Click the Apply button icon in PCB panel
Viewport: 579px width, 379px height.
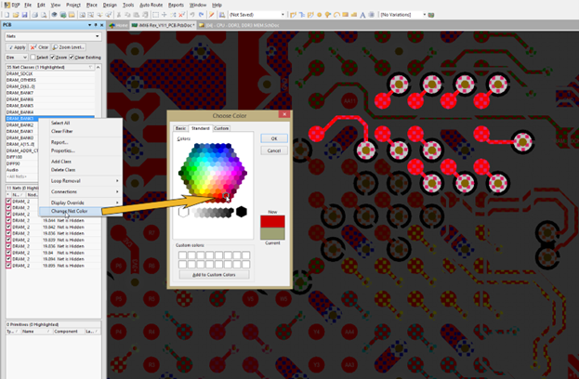(x=16, y=46)
